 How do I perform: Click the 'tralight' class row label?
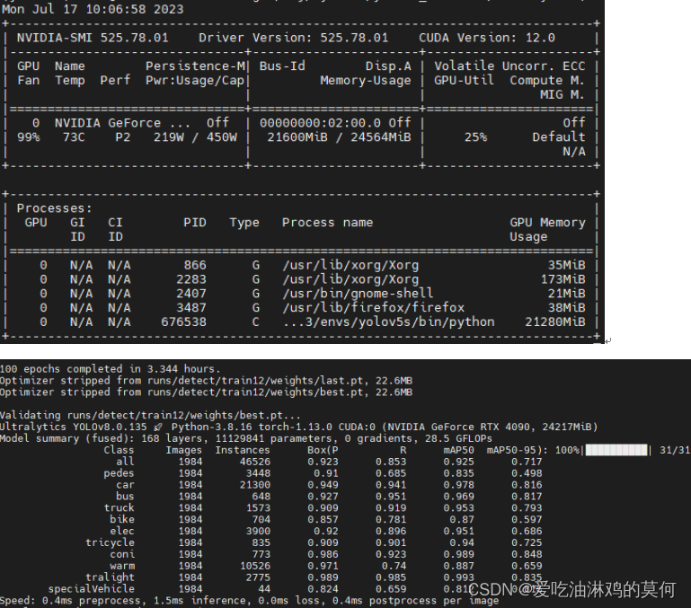110,577
